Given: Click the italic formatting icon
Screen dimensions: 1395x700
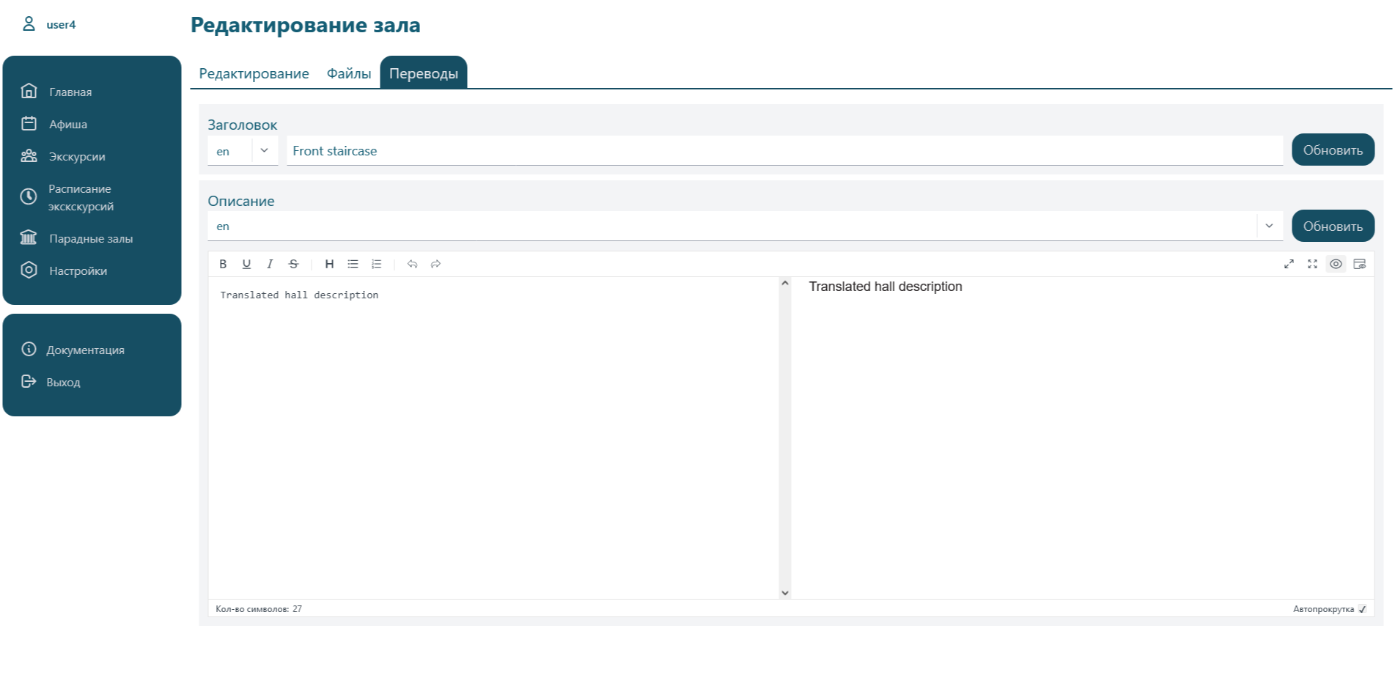Looking at the screenshot, I should pyautogui.click(x=270, y=264).
